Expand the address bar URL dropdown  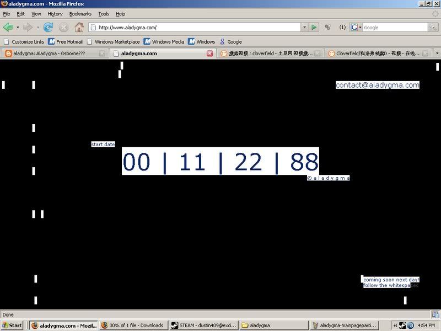[x=304, y=27]
